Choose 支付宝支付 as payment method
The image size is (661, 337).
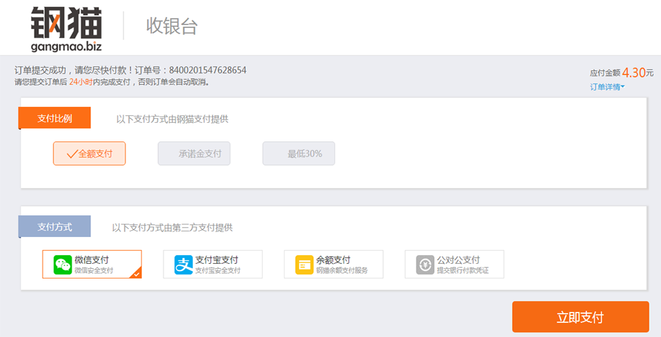pos(213,264)
